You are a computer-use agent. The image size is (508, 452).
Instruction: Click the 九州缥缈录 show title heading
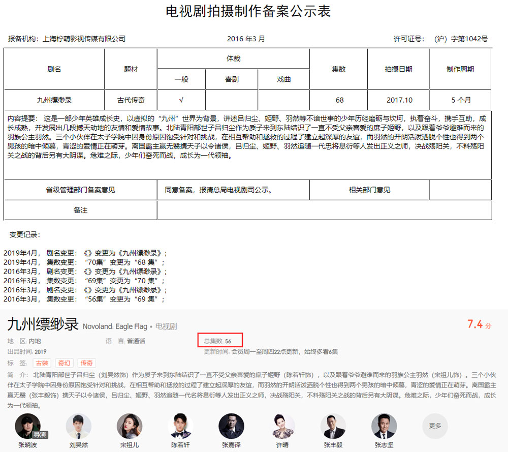pos(43,325)
